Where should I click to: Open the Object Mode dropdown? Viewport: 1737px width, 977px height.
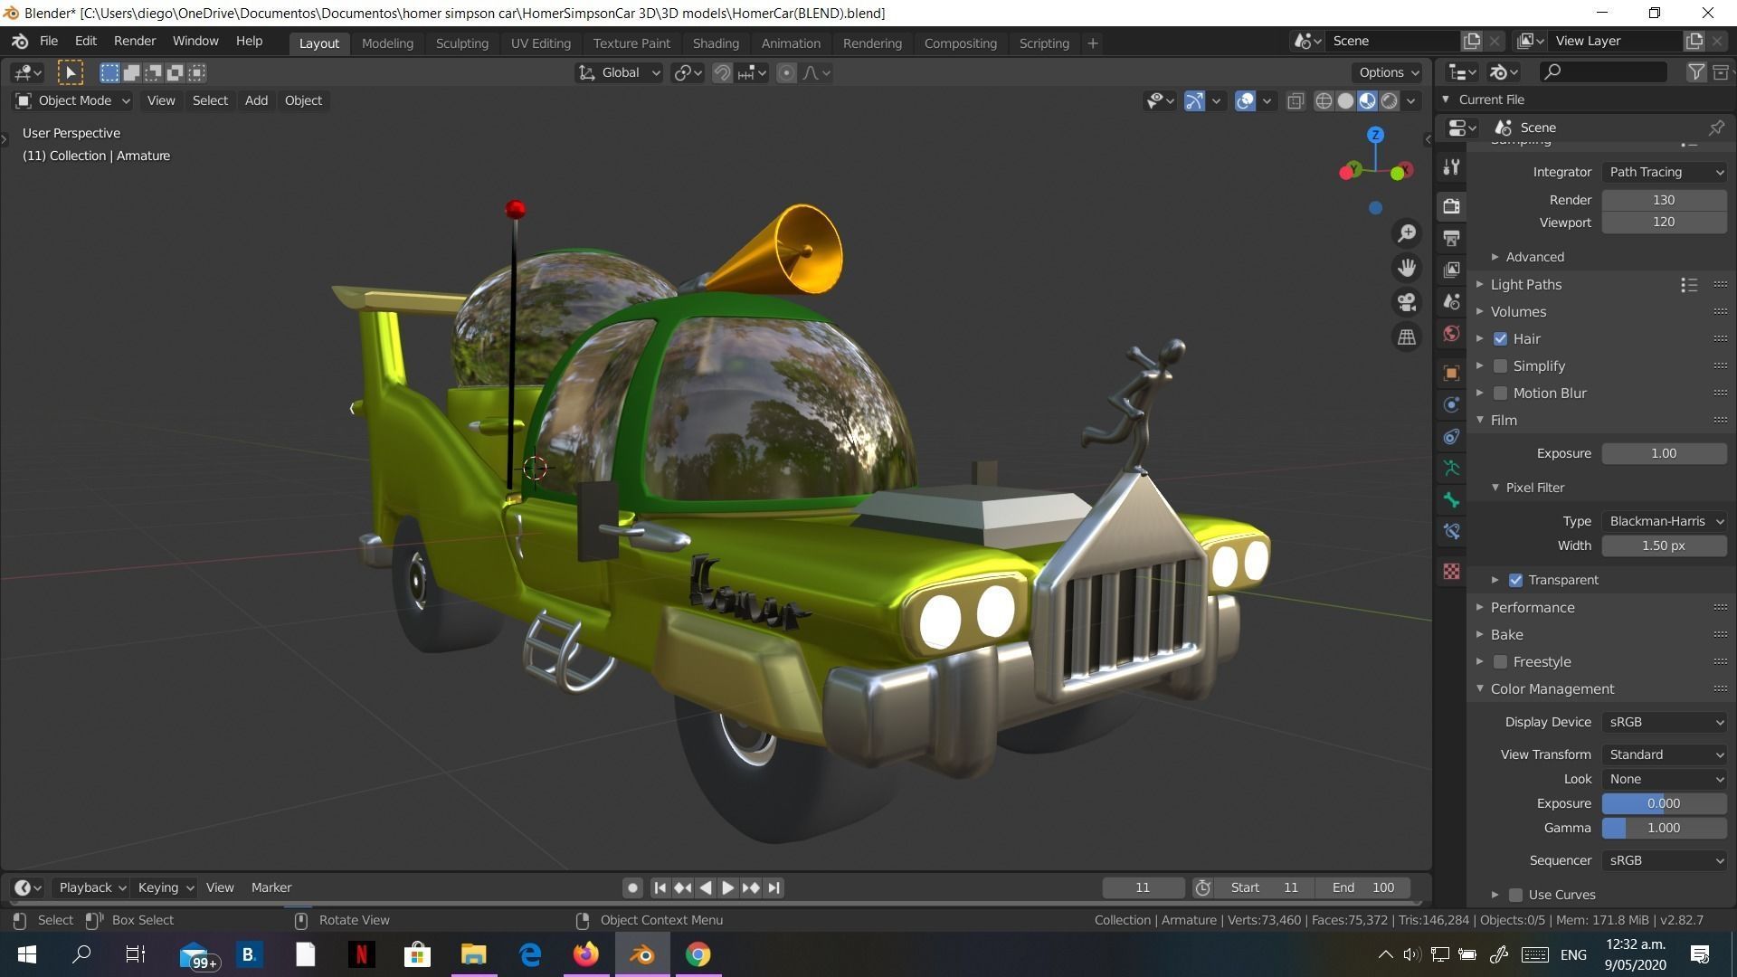pyautogui.click(x=72, y=100)
